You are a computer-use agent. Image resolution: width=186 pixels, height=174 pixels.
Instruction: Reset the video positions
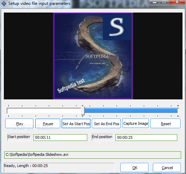166,123
